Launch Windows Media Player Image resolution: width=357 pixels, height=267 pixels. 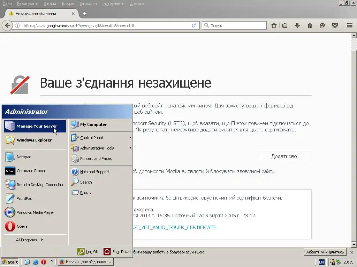(x=35, y=212)
